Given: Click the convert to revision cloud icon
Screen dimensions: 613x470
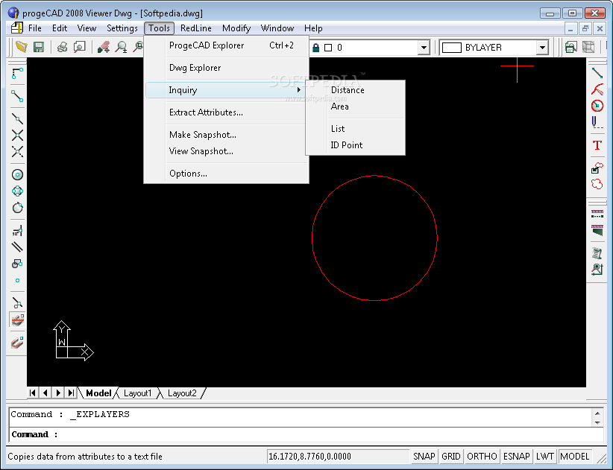Looking at the screenshot, I should tap(597, 168).
